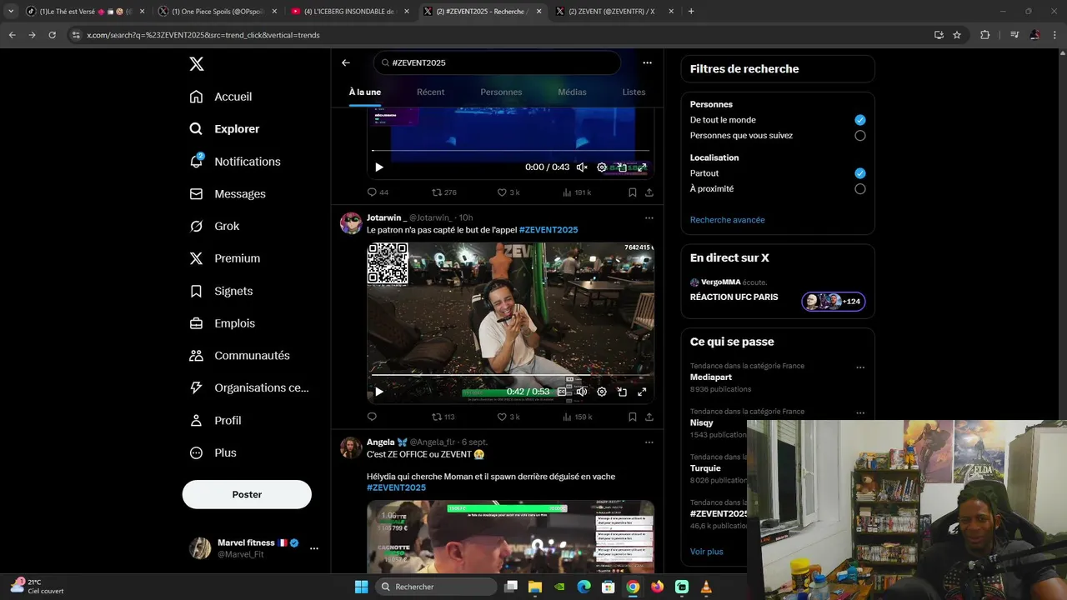
Task: Bookmark page with star icon in address bar
Action: (957, 35)
